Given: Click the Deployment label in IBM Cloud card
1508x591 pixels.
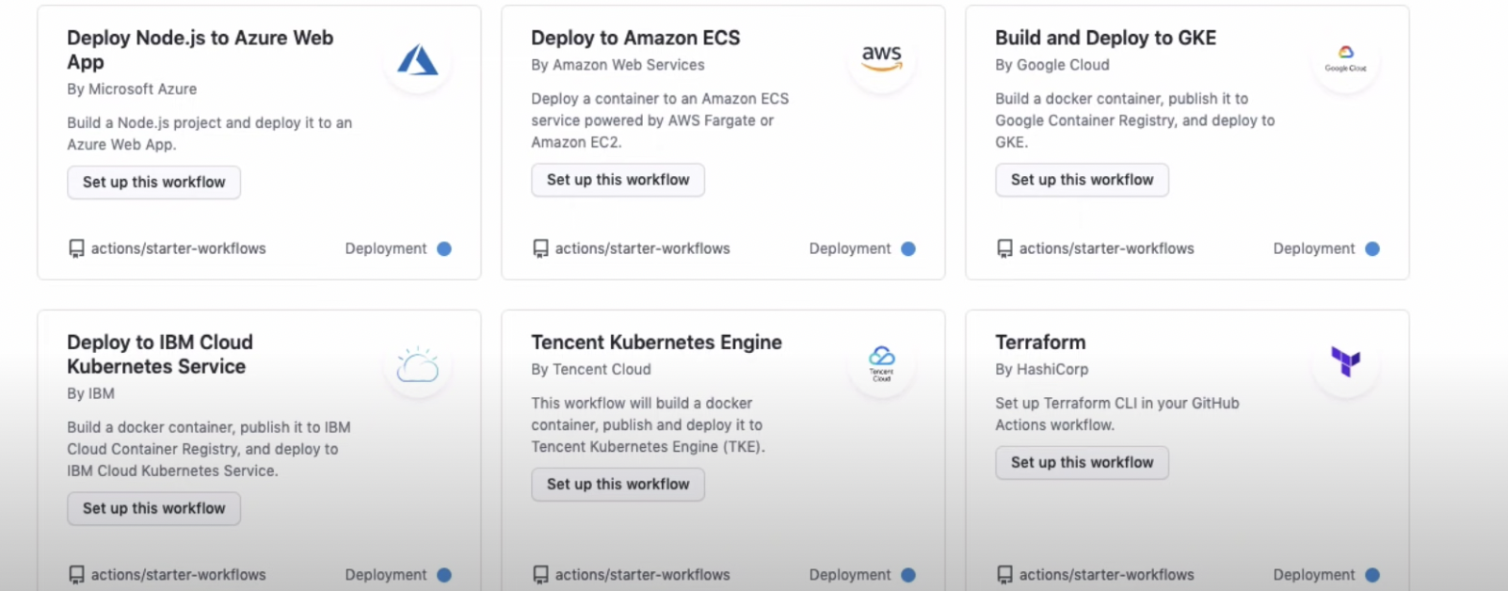Looking at the screenshot, I should (x=386, y=575).
